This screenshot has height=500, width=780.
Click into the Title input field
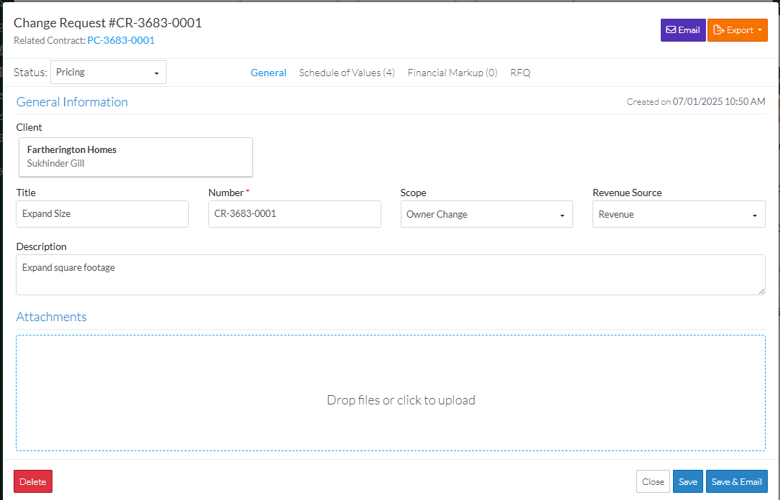tap(102, 214)
